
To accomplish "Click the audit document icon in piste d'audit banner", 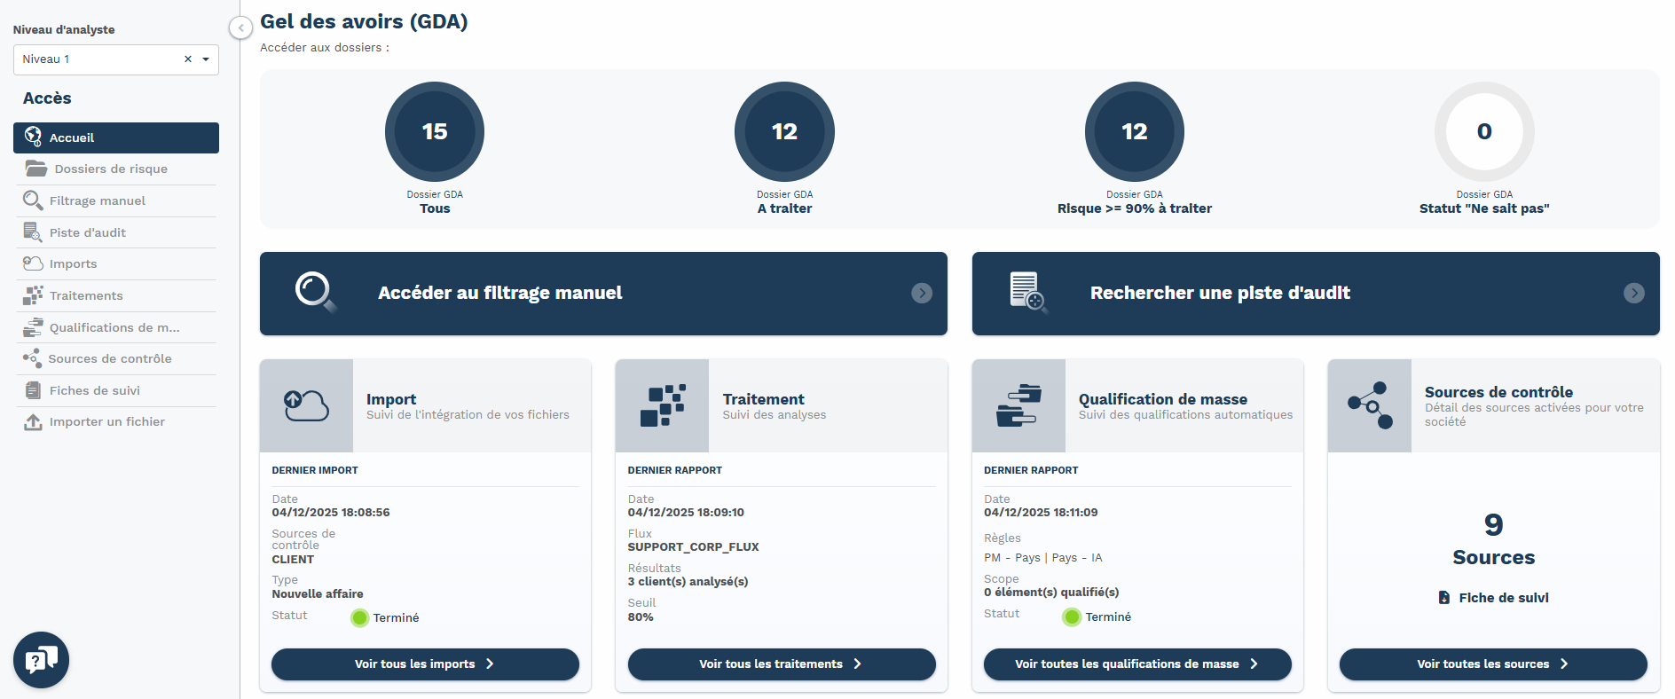I will (1027, 292).
